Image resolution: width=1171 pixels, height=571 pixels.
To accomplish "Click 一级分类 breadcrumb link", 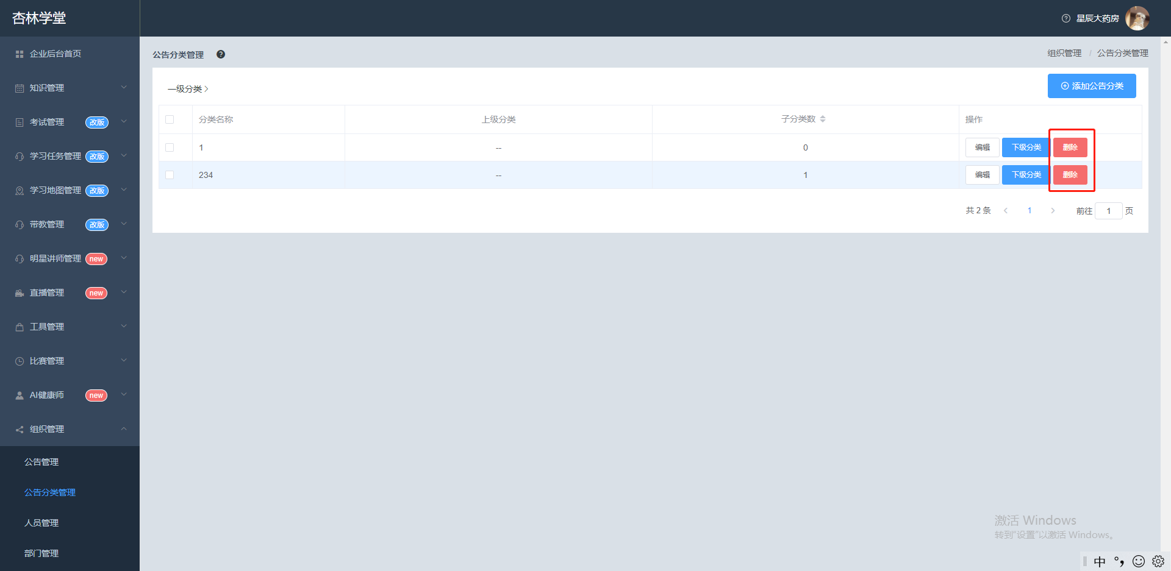I will 185,89.
